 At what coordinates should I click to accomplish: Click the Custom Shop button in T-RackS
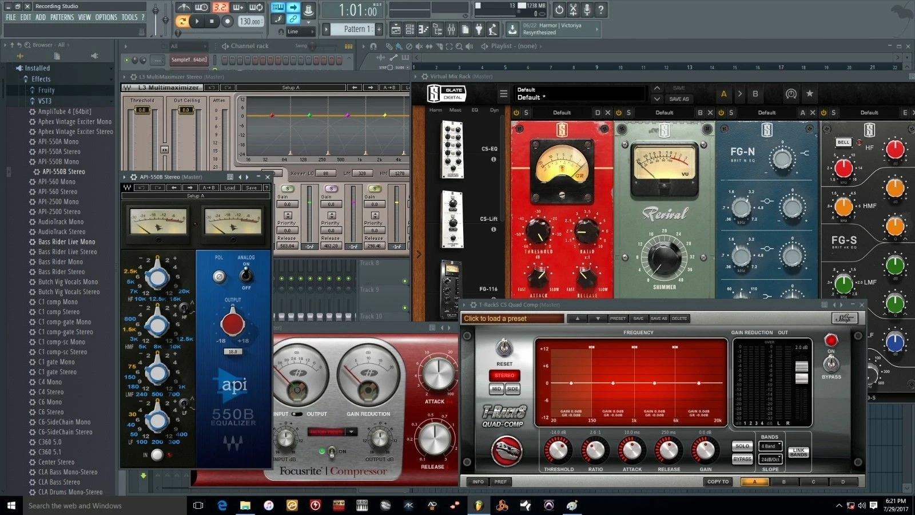844,318
